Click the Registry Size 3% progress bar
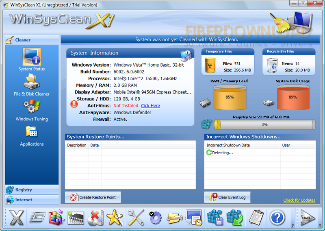This screenshot has width=325, height=231. pyautogui.click(x=265, y=124)
